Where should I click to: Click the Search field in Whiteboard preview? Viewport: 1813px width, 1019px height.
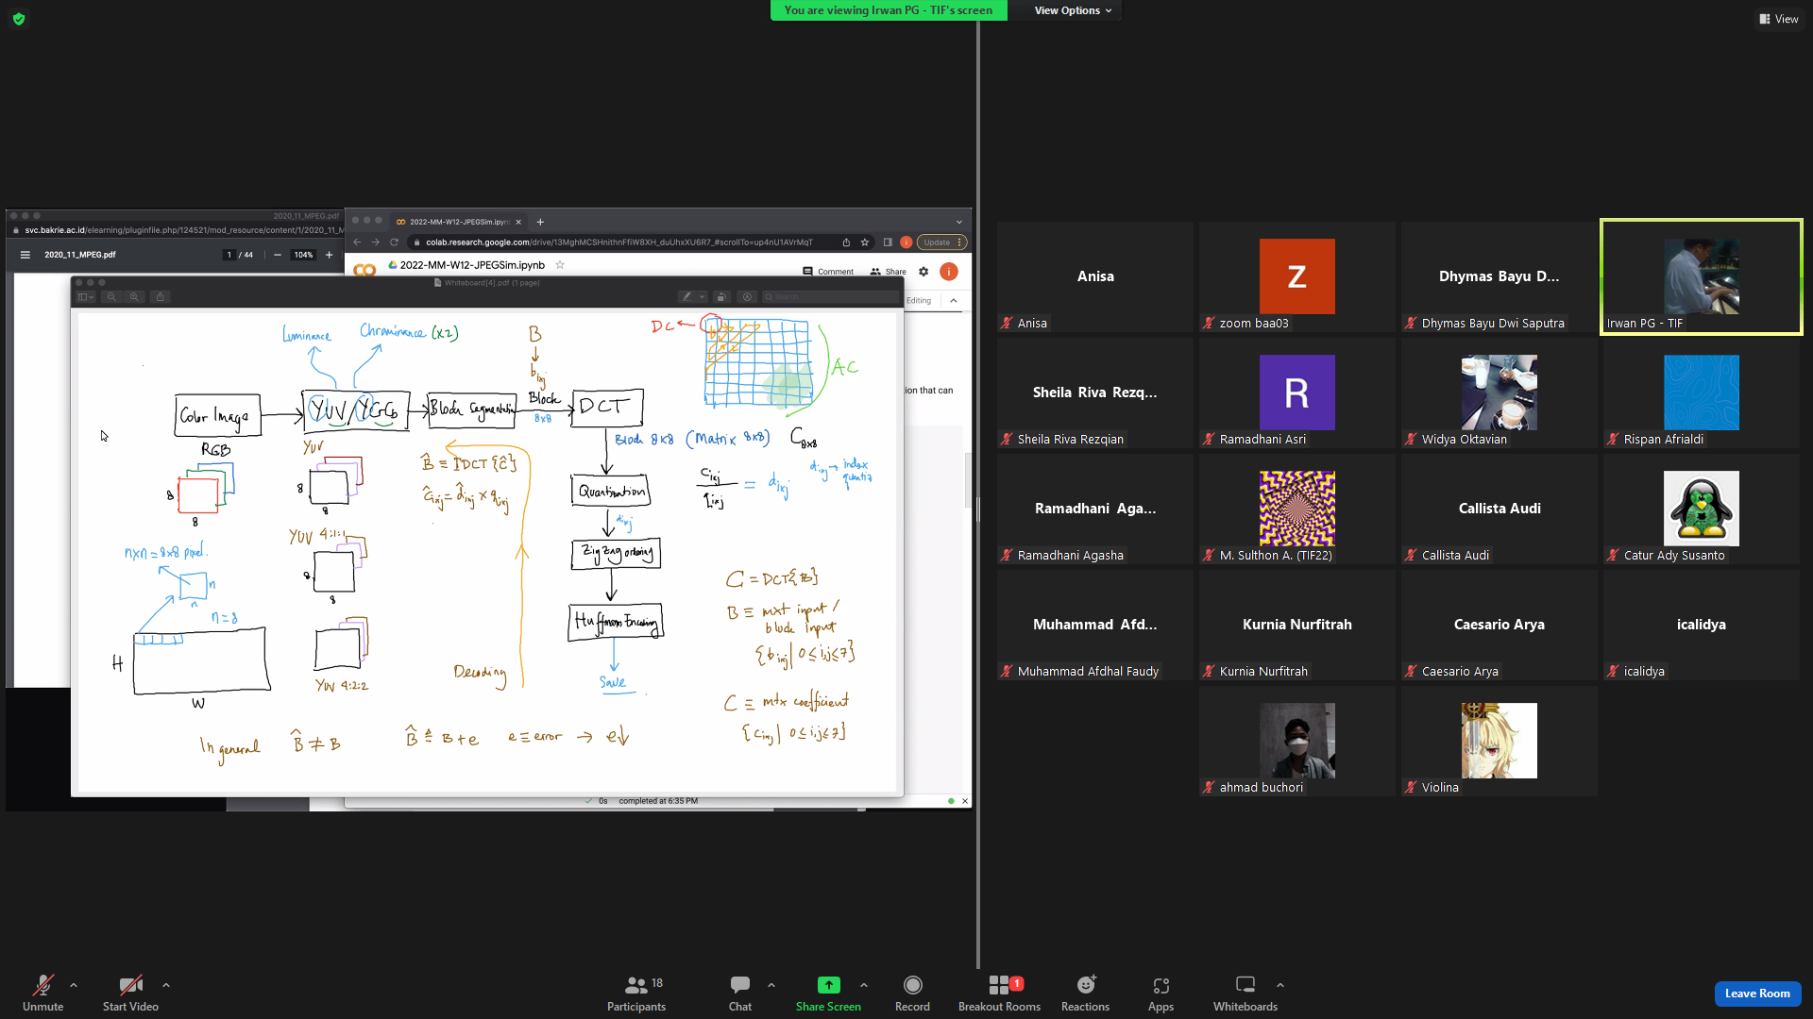(x=831, y=297)
